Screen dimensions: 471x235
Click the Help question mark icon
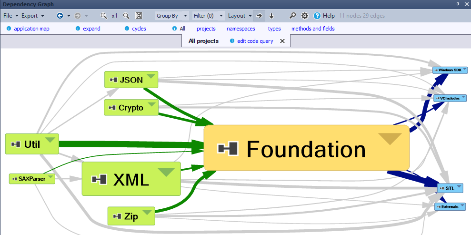(x=317, y=16)
